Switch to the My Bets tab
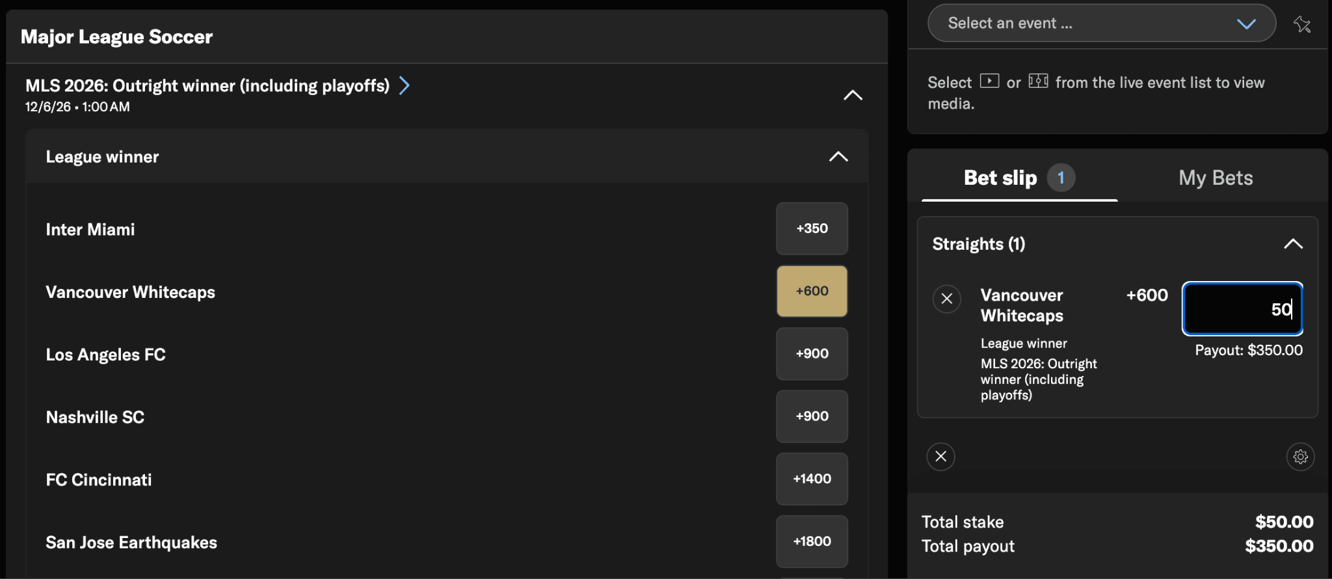Viewport: 1332px width, 579px height. pos(1216,178)
